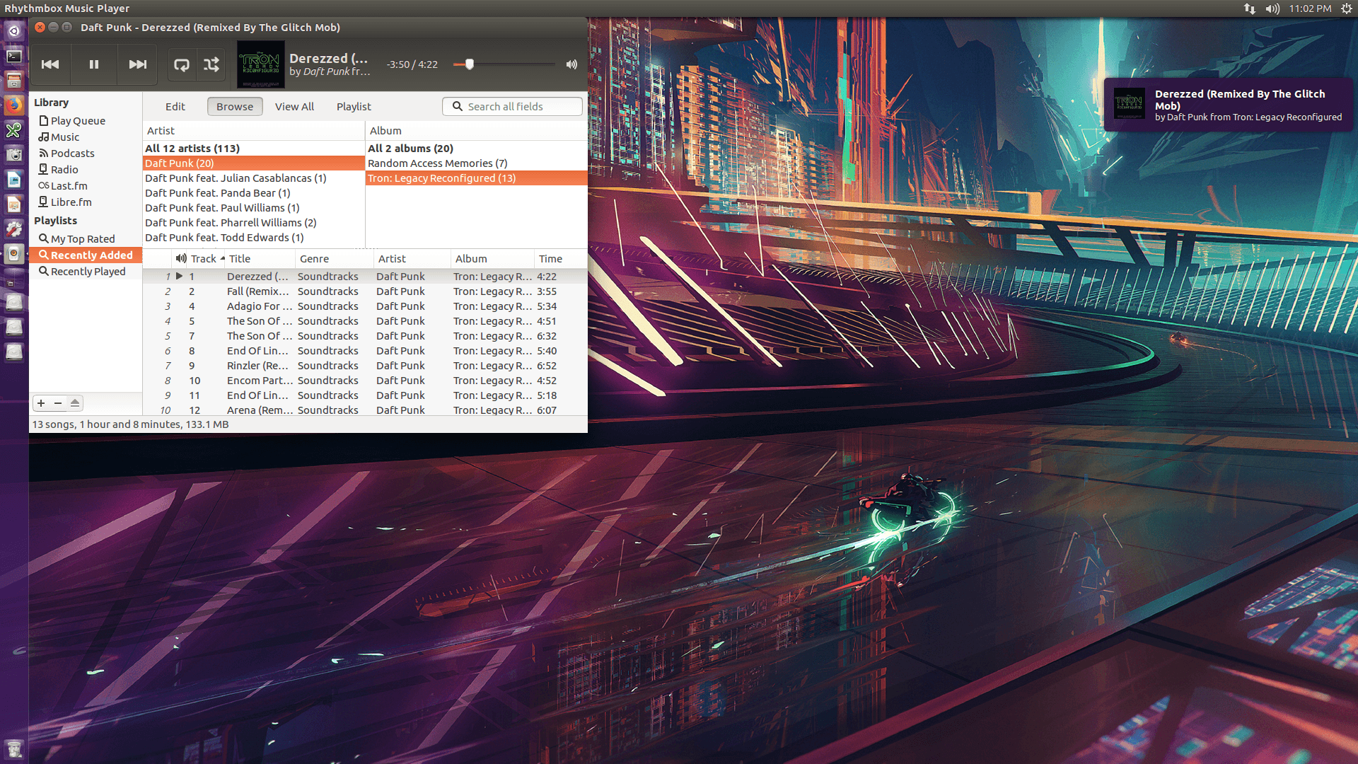Image resolution: width=1358 pixels, height=764 pixels.
Task: Select Daft Punk feat. Pharrell Williams
Action: click(x=253, y=223)
